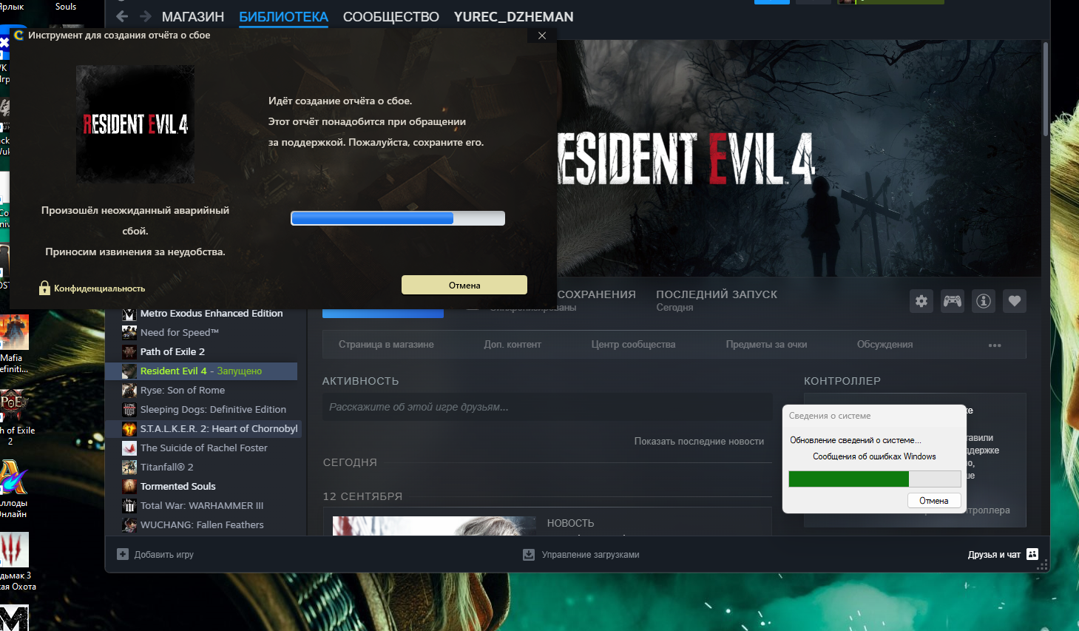Add Resident Evil 4 to favorites heart

(x=1015, y=300)
